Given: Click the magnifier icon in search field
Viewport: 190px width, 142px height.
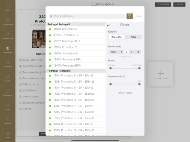Looking at the screenshot, I should click(x=51, y=16).
